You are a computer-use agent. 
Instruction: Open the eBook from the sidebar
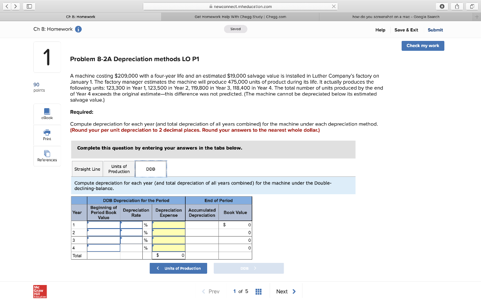[x=47, y=114]
